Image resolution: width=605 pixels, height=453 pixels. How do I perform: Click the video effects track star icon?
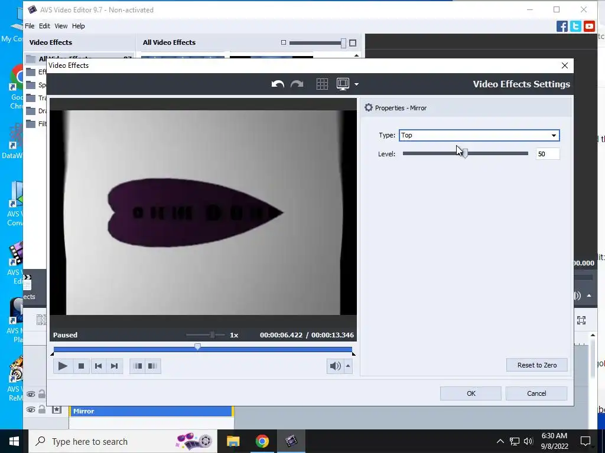57,409
